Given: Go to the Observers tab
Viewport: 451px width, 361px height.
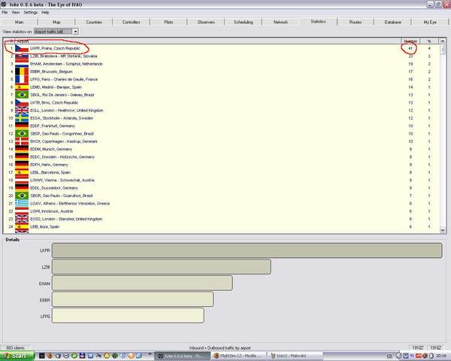Looking at the screenshot, I should [206, 22].
